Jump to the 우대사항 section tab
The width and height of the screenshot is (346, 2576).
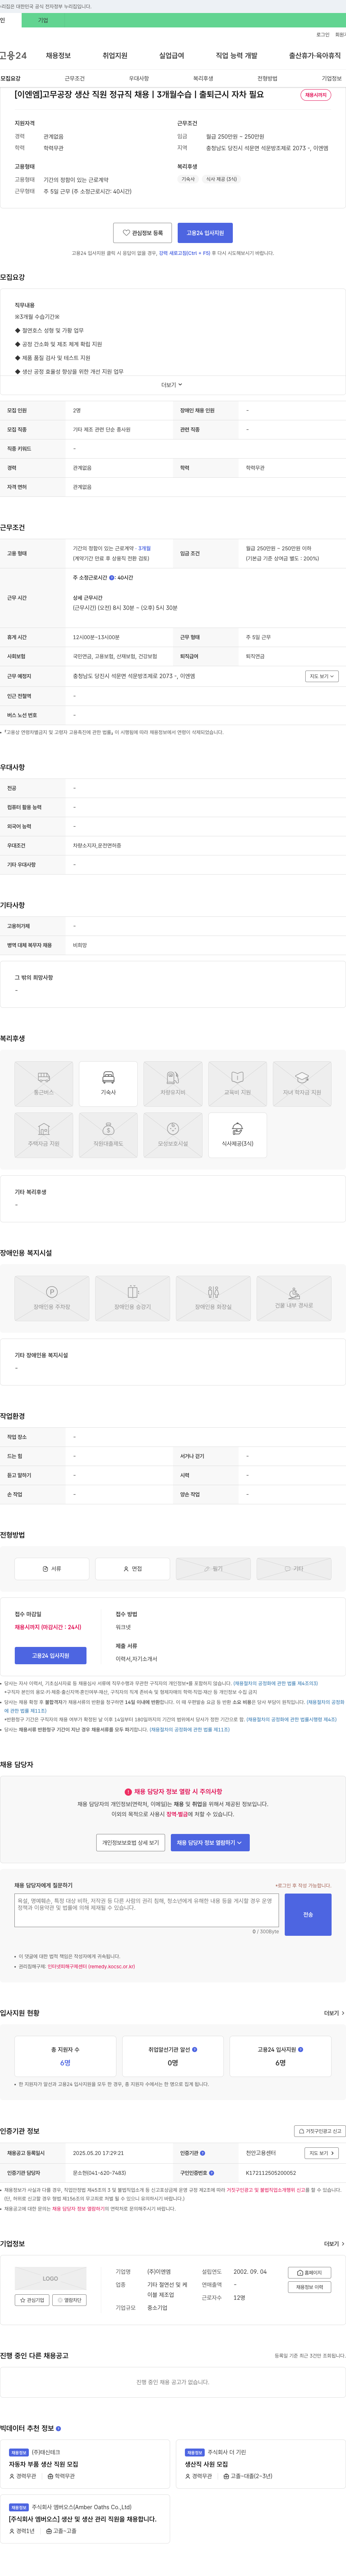pos(139,78)
